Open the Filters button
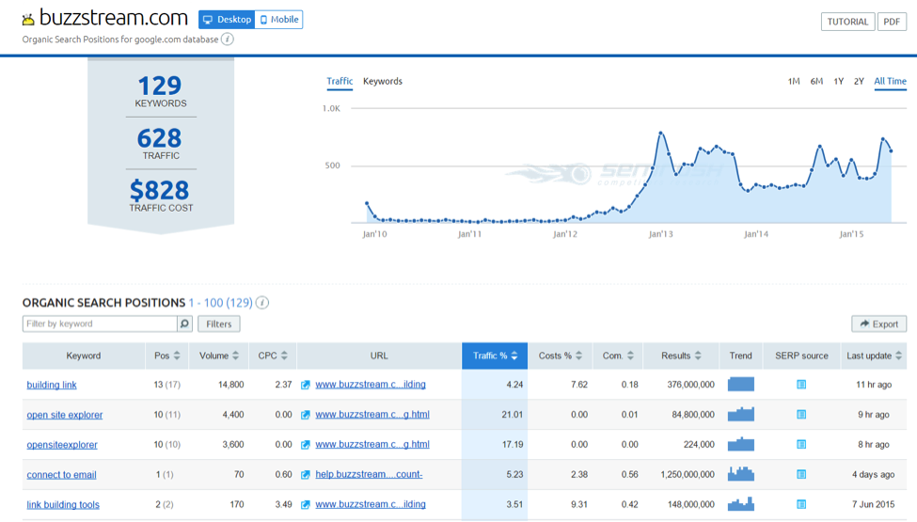This screenshot has width=917, height=522. (x=219, y=324)
